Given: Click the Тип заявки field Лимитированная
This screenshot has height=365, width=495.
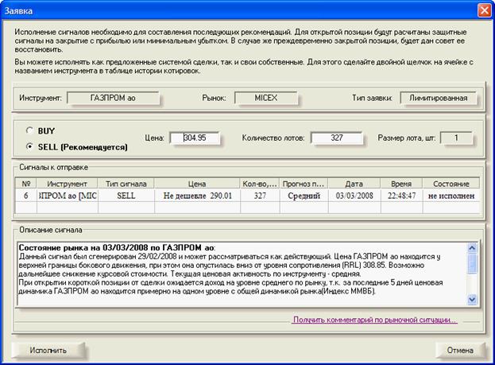Looking at the screenshot, I should pos(438,98).
